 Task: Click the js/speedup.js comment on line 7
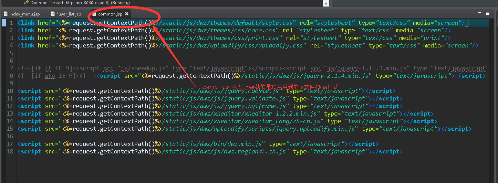tap(143, 68)
